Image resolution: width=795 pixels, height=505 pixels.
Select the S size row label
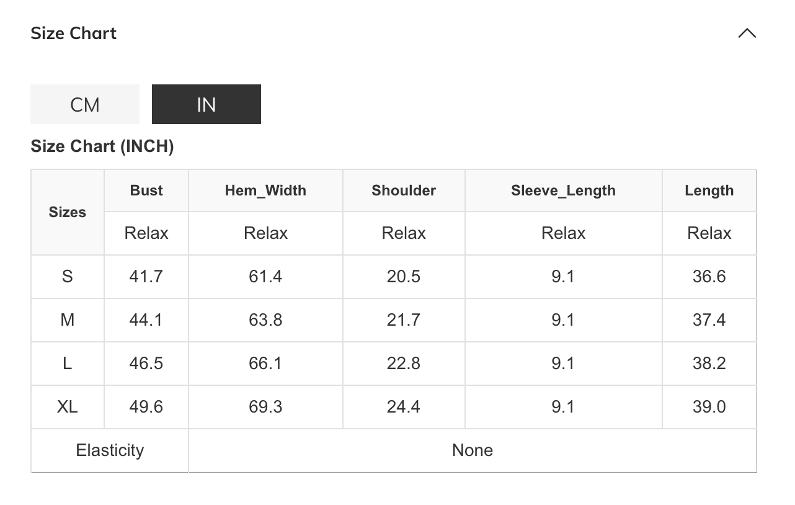[x=68, y=276]
